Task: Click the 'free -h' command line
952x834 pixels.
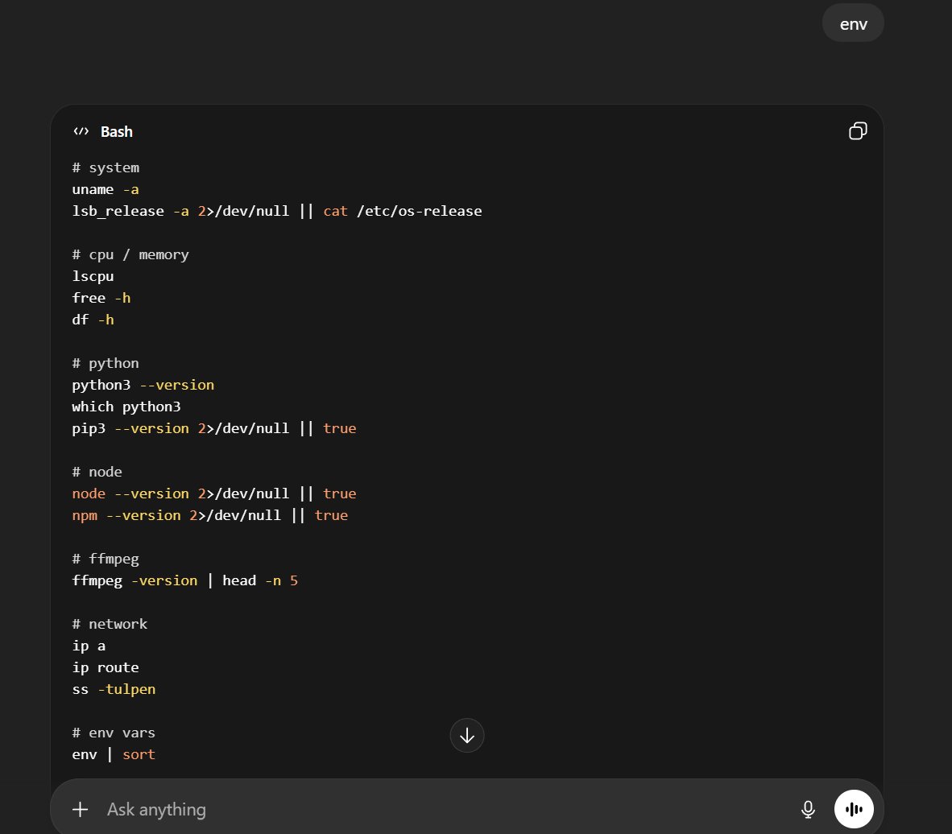Action: coord(101,298)
